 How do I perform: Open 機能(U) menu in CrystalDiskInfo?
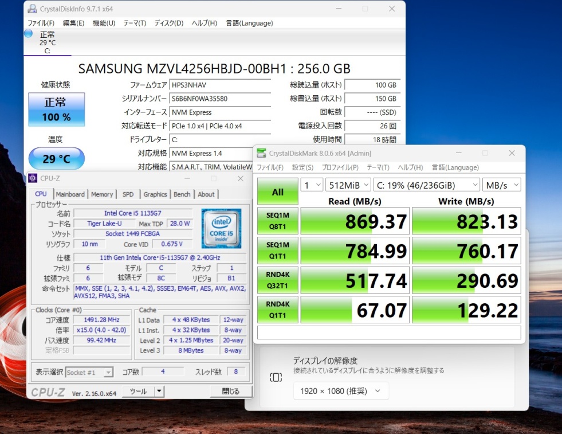[x=104, y=23]
